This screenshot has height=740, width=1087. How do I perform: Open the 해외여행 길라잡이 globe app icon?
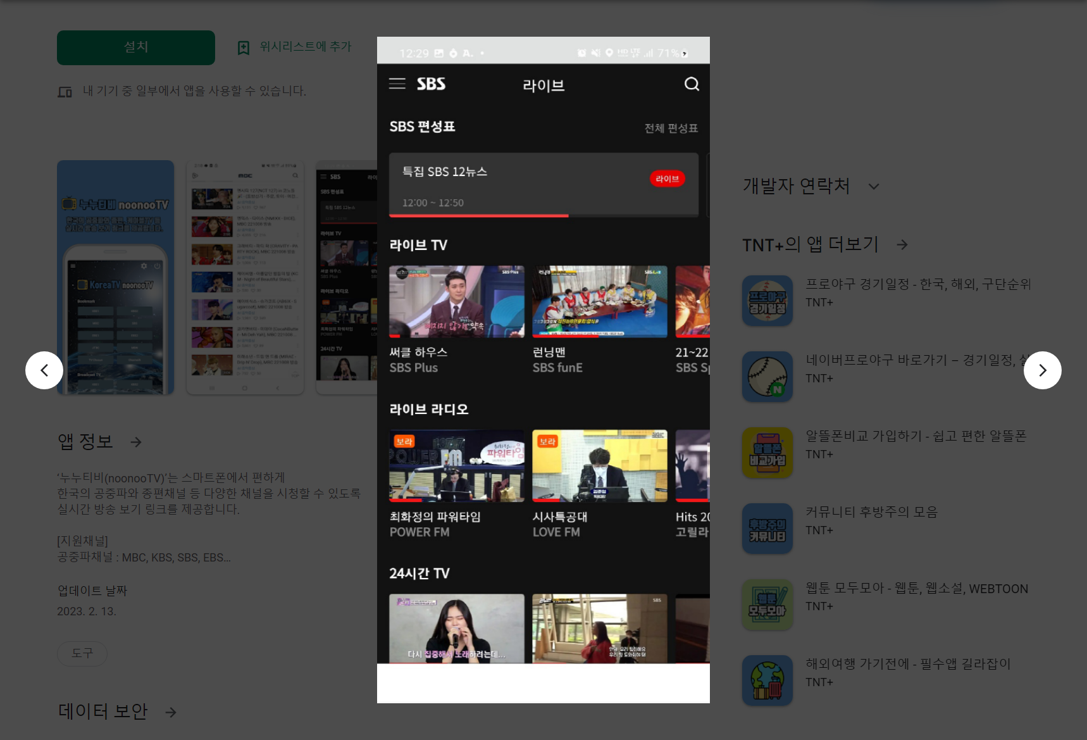767,680
